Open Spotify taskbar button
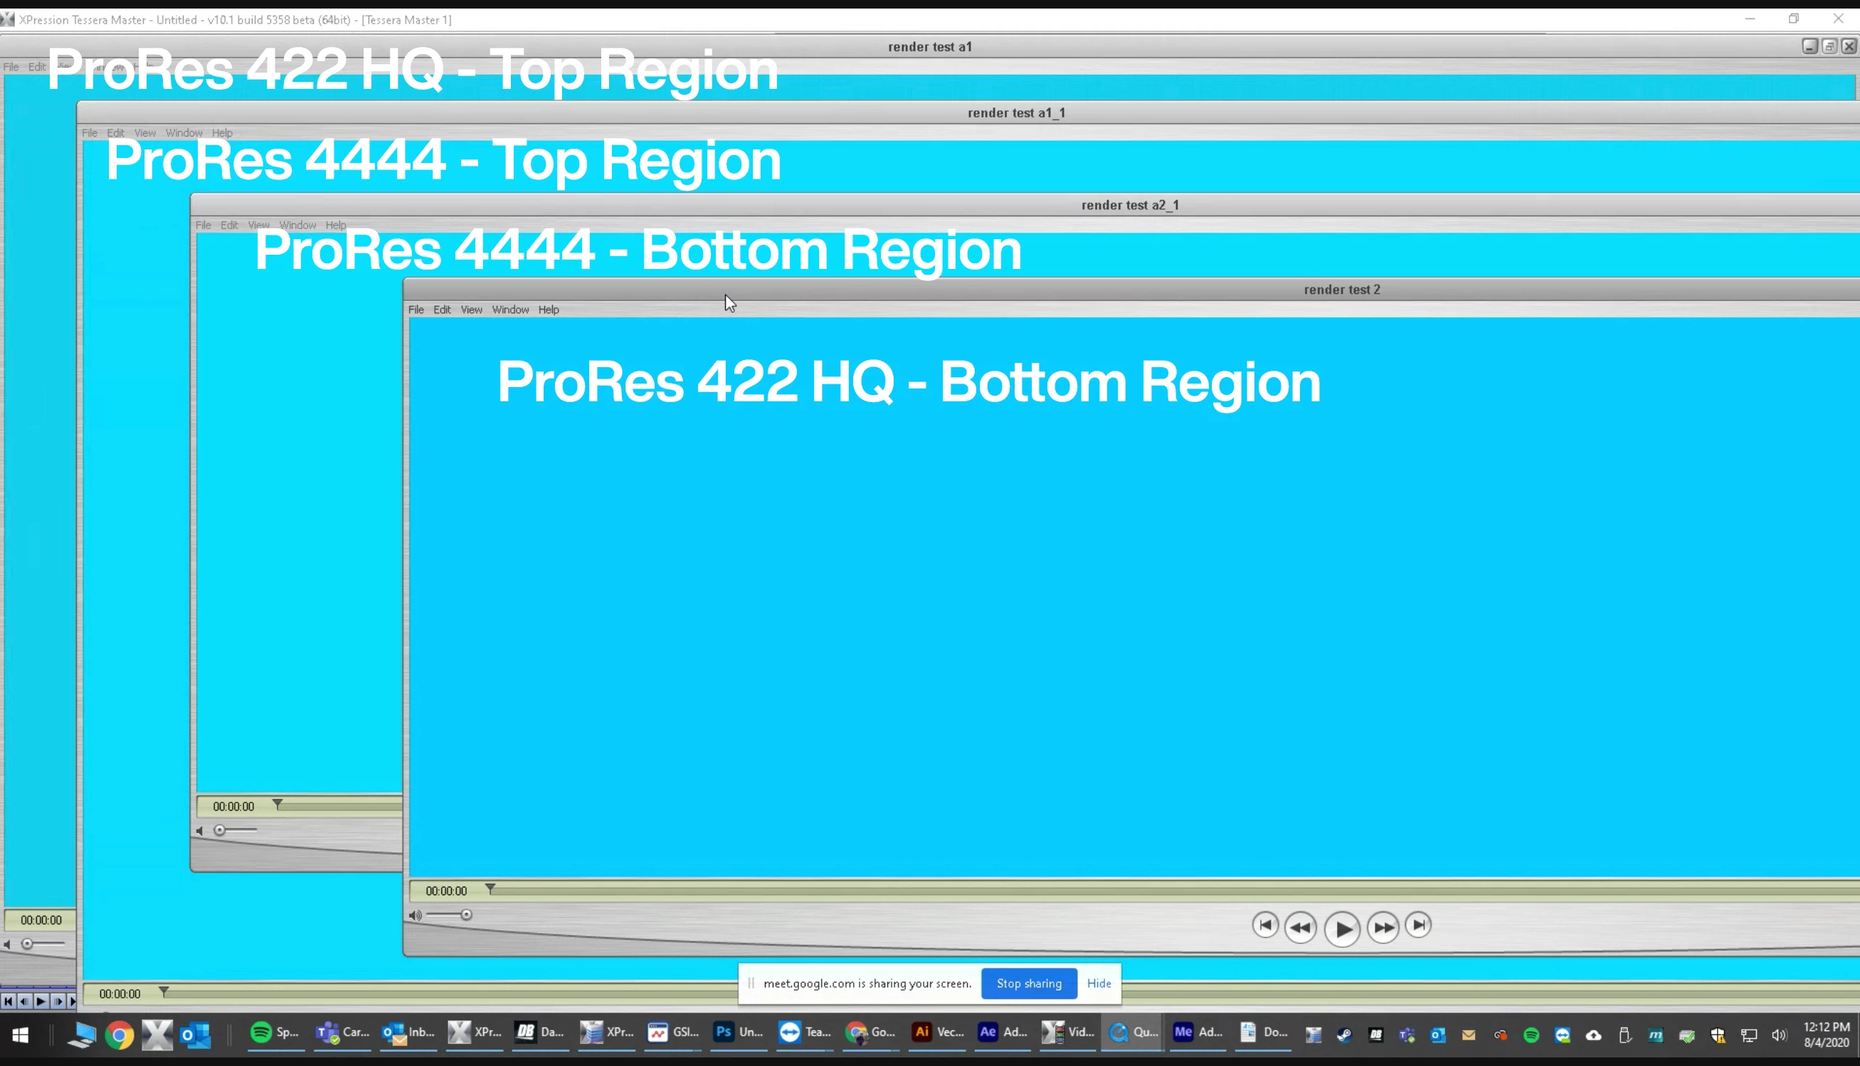 (275, 1033)
